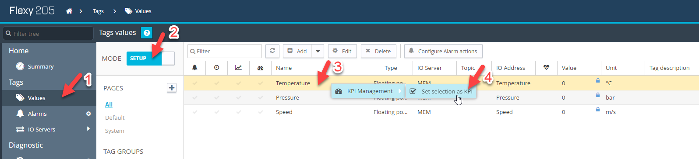Open the Add button dropdown arrow

318,51
